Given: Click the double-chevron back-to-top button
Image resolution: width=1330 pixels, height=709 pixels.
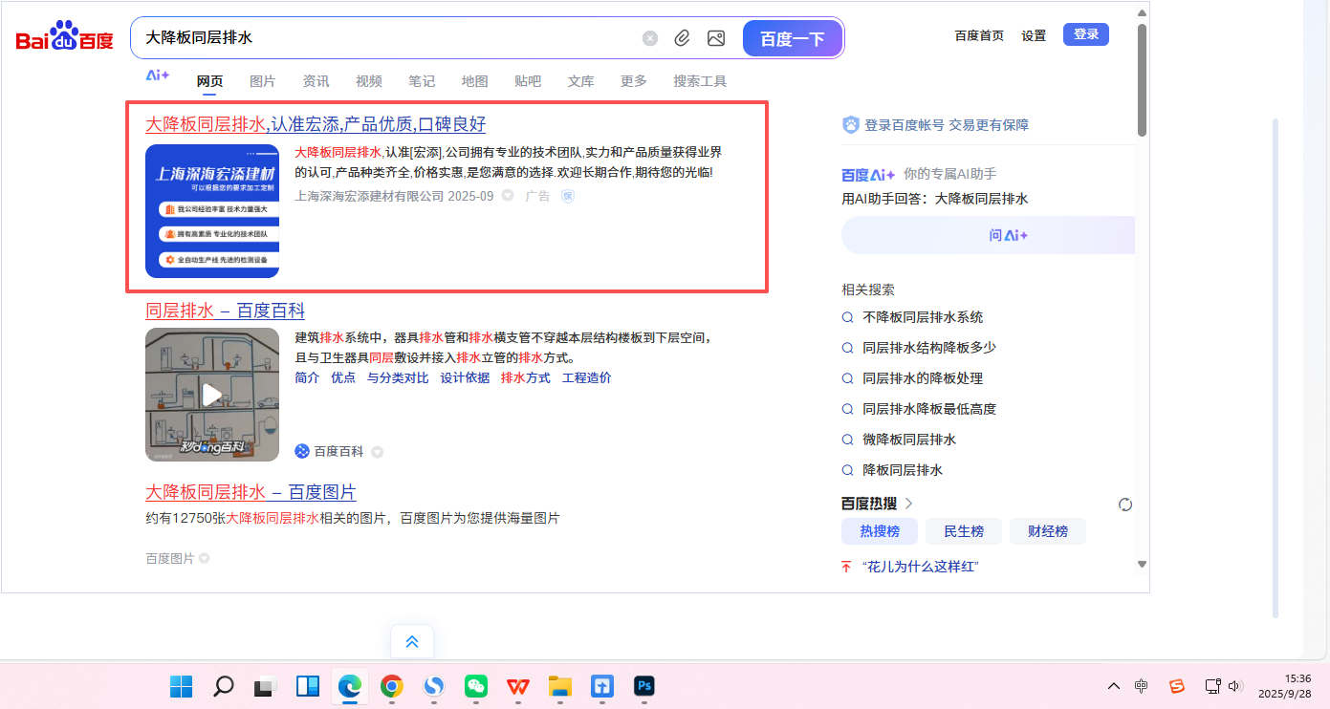Looking at the screenshot, I should point(412,642).
